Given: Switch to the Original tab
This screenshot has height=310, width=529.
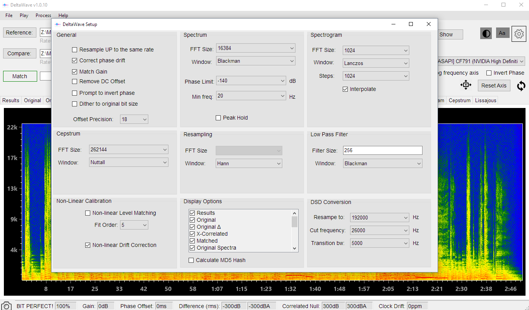Looking at the screenshot, I should click(x=33, y=100).
